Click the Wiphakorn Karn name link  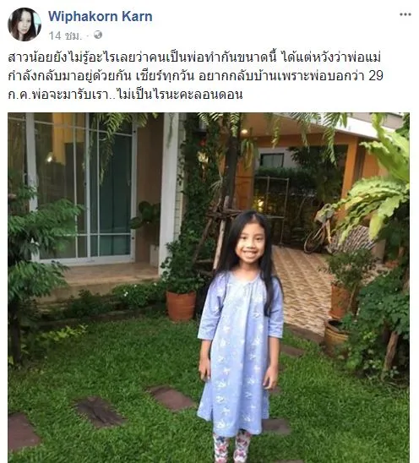(101, 16)
